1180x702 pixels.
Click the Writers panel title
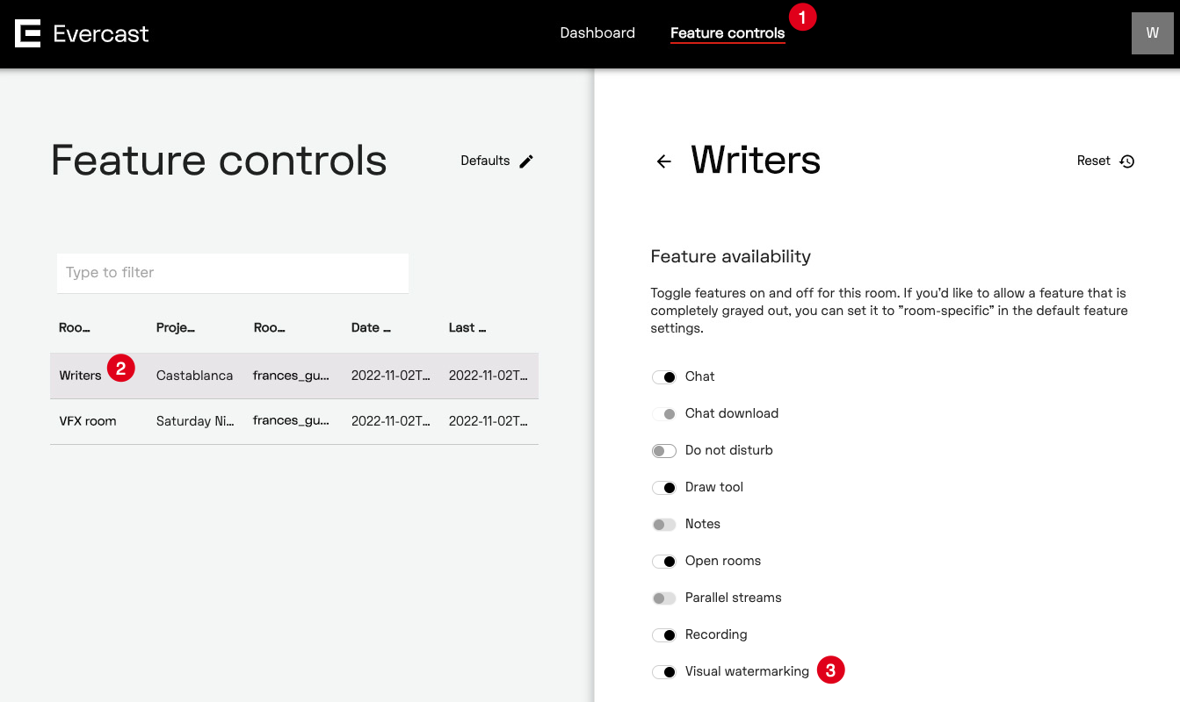[x=756, y=161]
